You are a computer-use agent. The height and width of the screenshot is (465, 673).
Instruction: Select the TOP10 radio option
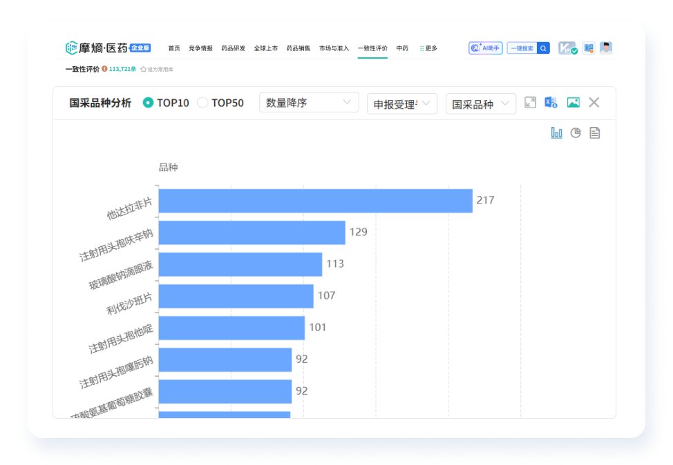pyautogui.click(x=148, y=103)
